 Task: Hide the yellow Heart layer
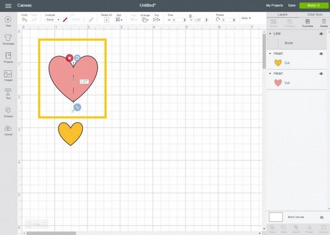[x=321, y=54]
